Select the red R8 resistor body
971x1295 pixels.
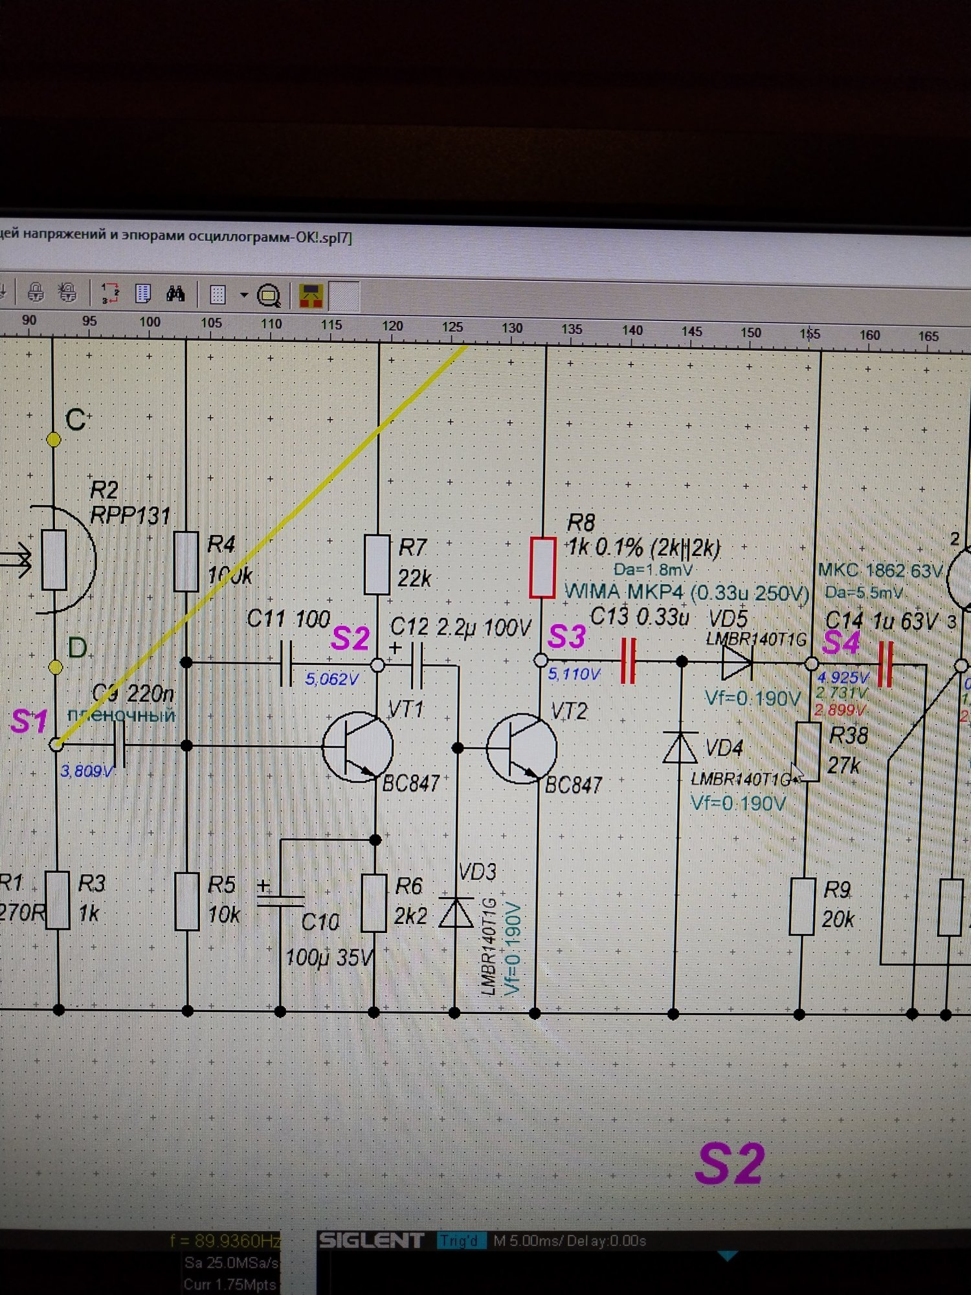(x=542, y=567)
